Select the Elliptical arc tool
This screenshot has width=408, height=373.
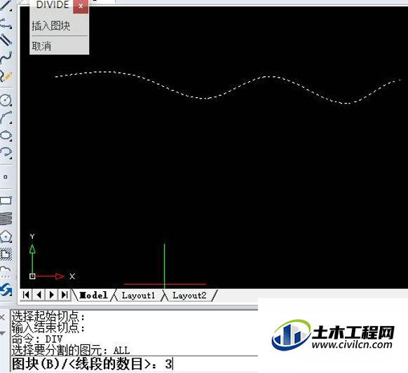tap(6, 153)
